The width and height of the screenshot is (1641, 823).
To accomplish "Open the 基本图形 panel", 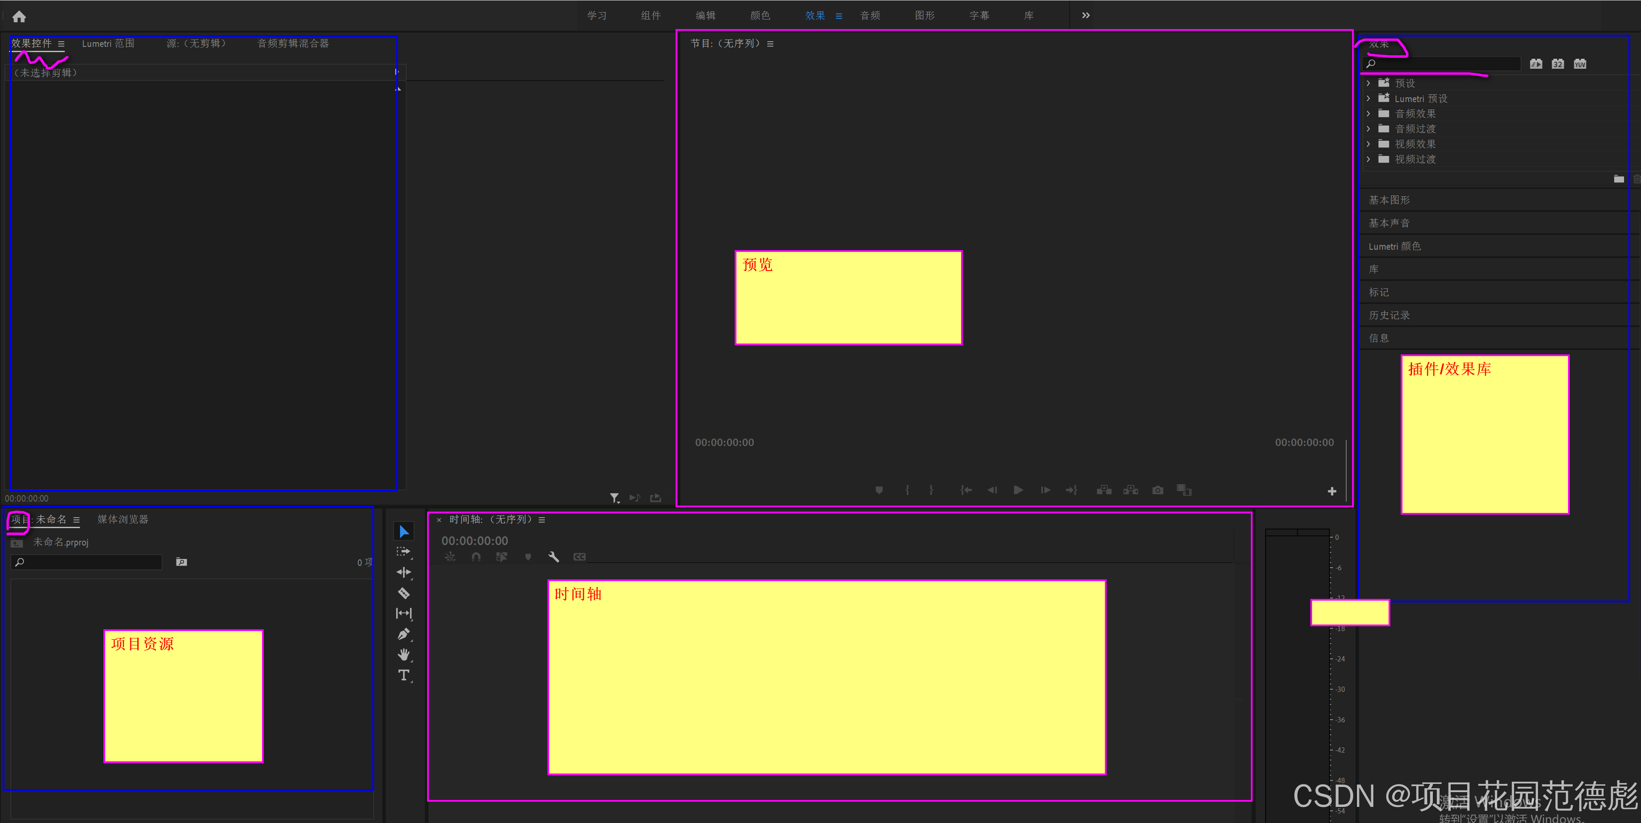I will (1389, 200).
